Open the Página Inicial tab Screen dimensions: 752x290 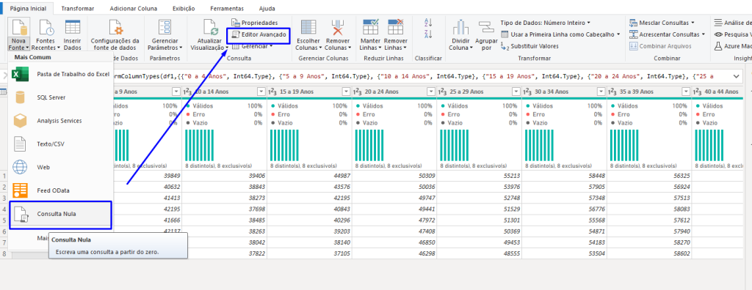click(28, 9)
